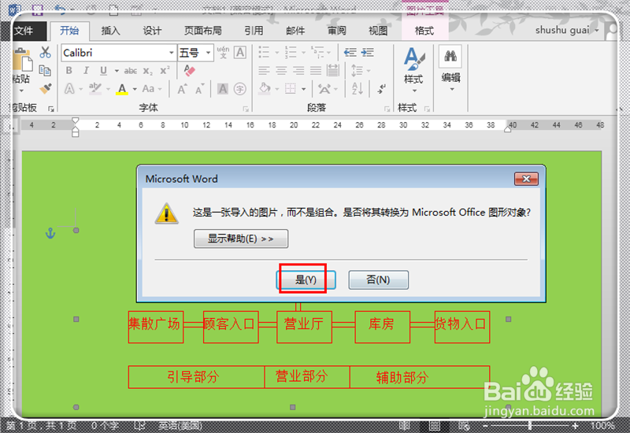The image size is (630, 433).
Task: Switch to the 引用 References tab
Action: 254,31
